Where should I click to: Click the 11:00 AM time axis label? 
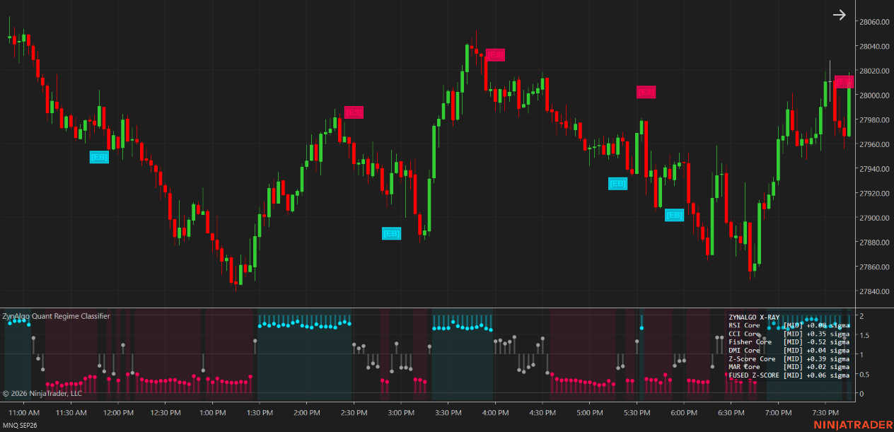(24, 412)
